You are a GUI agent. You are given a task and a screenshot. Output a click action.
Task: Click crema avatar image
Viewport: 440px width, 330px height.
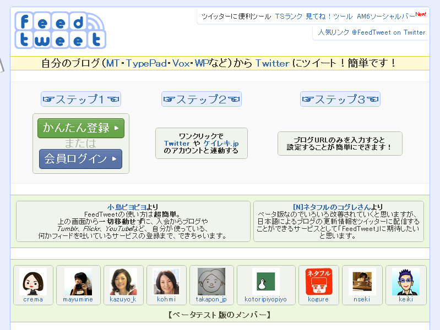[33, 282]
